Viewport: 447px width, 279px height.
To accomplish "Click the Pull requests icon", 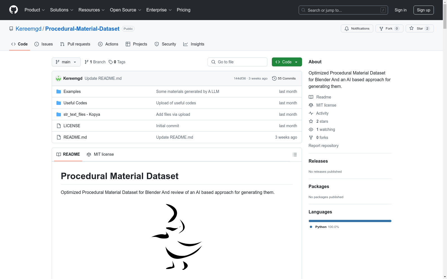I will pyautogui.click(x=62, y=44).
